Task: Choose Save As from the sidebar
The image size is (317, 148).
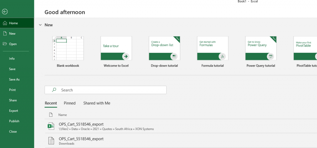Action: pos(14,80)
